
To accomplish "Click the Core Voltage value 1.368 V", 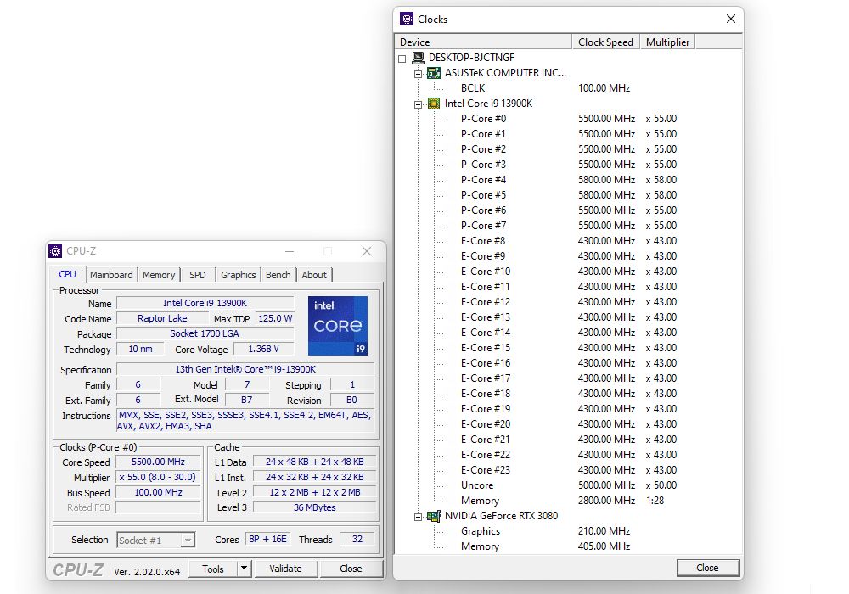I will click(x=264, y=350).
